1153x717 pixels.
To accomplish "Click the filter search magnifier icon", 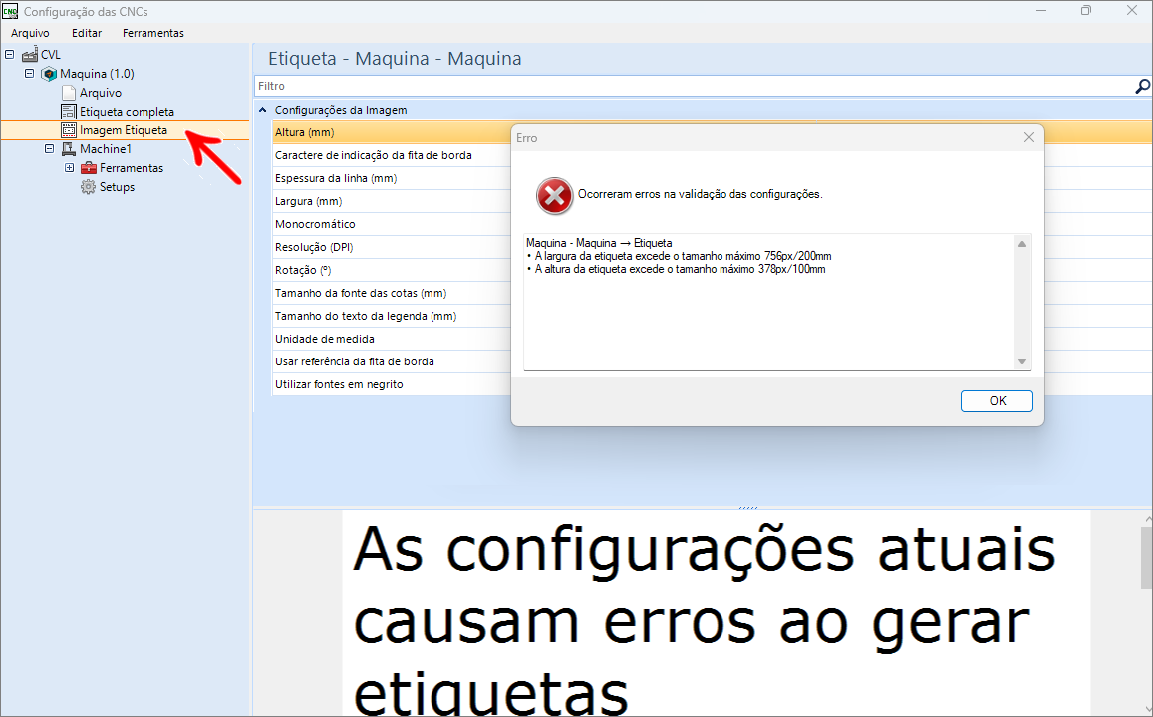I will pyautogui.click(x=1142, y=86).
